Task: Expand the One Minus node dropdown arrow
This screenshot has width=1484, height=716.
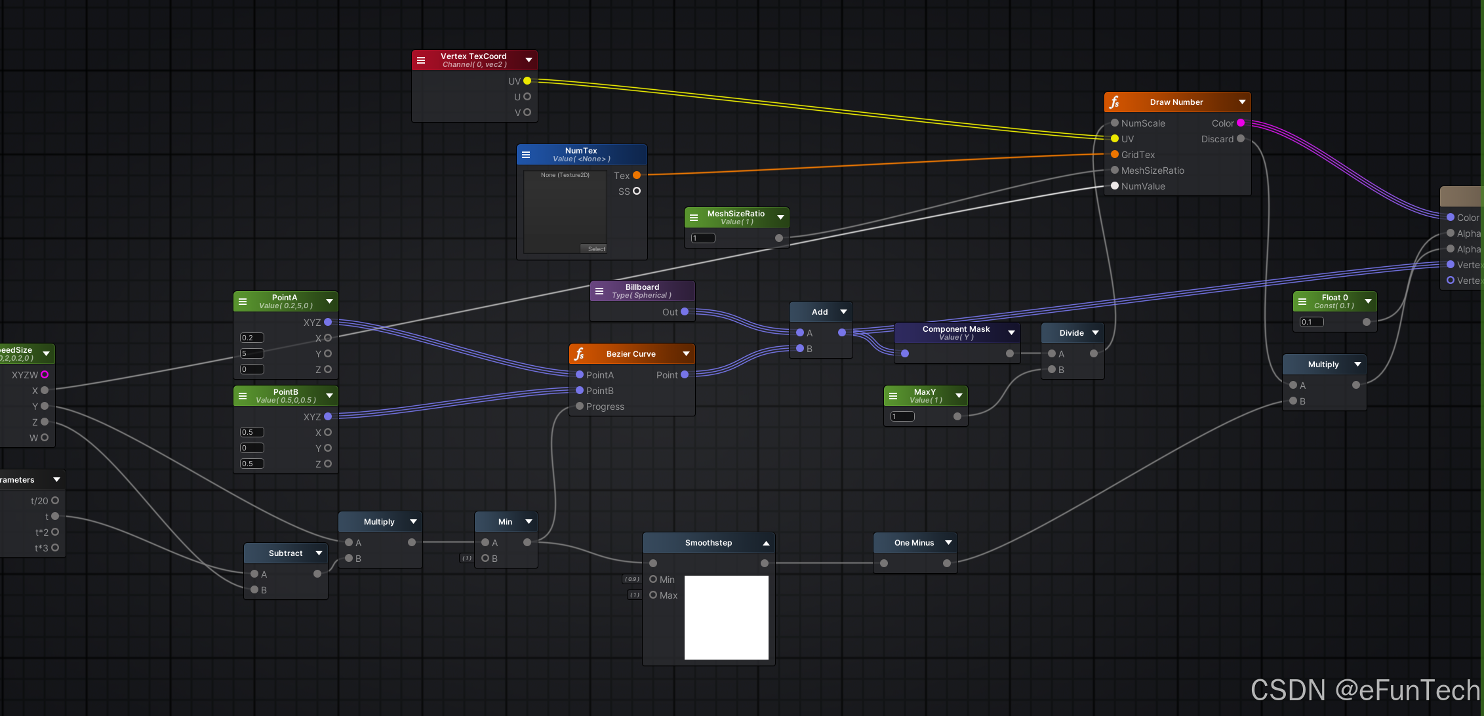Action: (948, 543)
